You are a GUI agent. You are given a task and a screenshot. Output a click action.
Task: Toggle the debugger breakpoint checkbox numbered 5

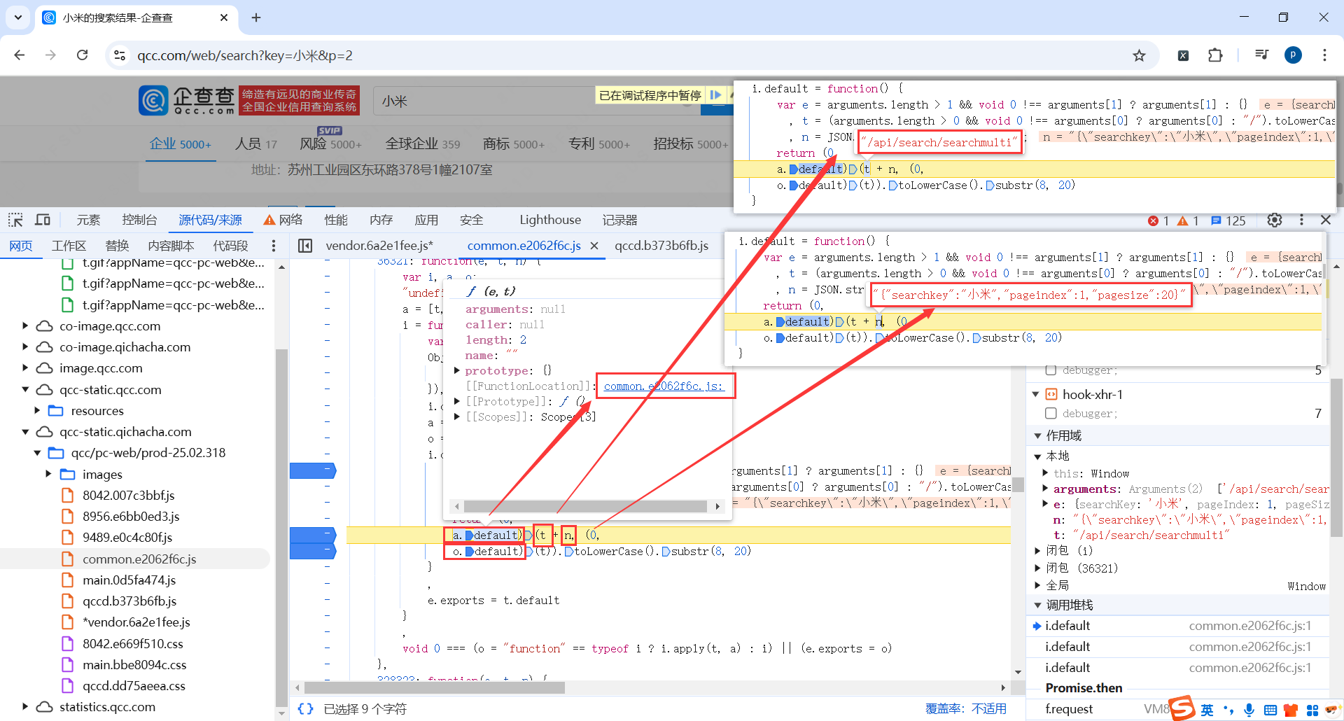click(x=1051, y=370)
